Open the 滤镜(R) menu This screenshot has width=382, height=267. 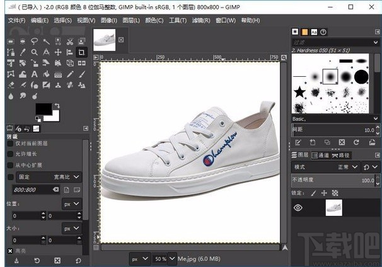[201, 20]
